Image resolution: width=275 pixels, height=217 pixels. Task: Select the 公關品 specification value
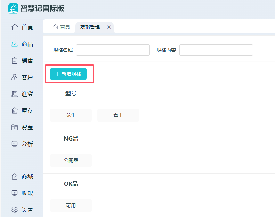tap(71, 160)
